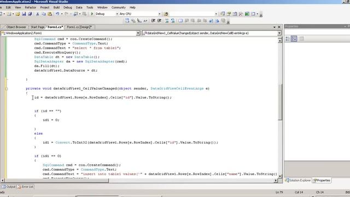Open the Tools menu
This screenshot has width=350, height=197.
(90, 7)
